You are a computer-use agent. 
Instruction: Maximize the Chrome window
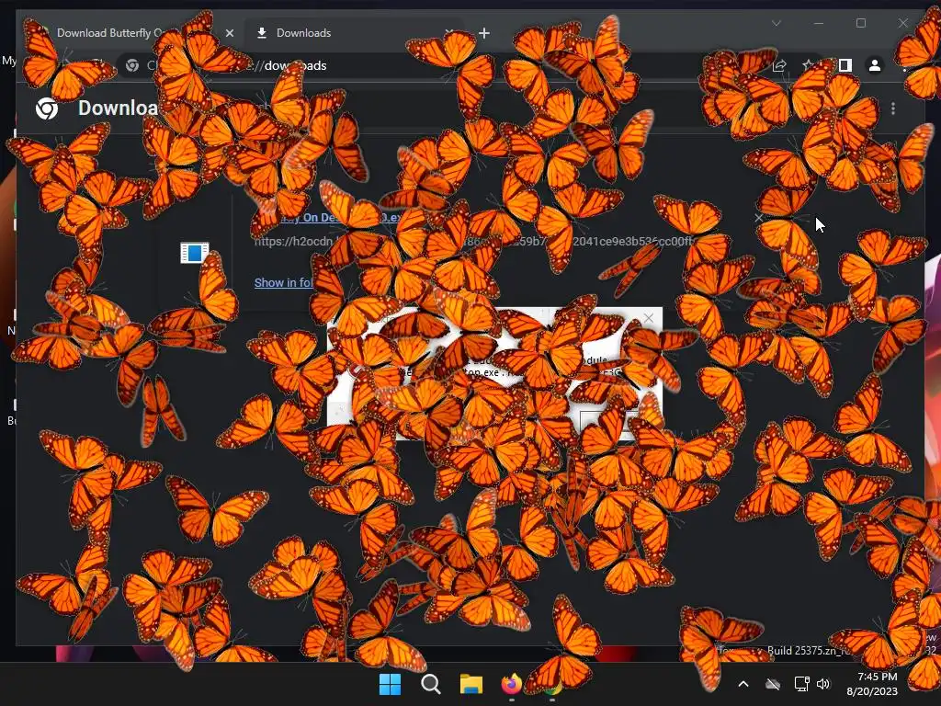[x=860, y=23]
